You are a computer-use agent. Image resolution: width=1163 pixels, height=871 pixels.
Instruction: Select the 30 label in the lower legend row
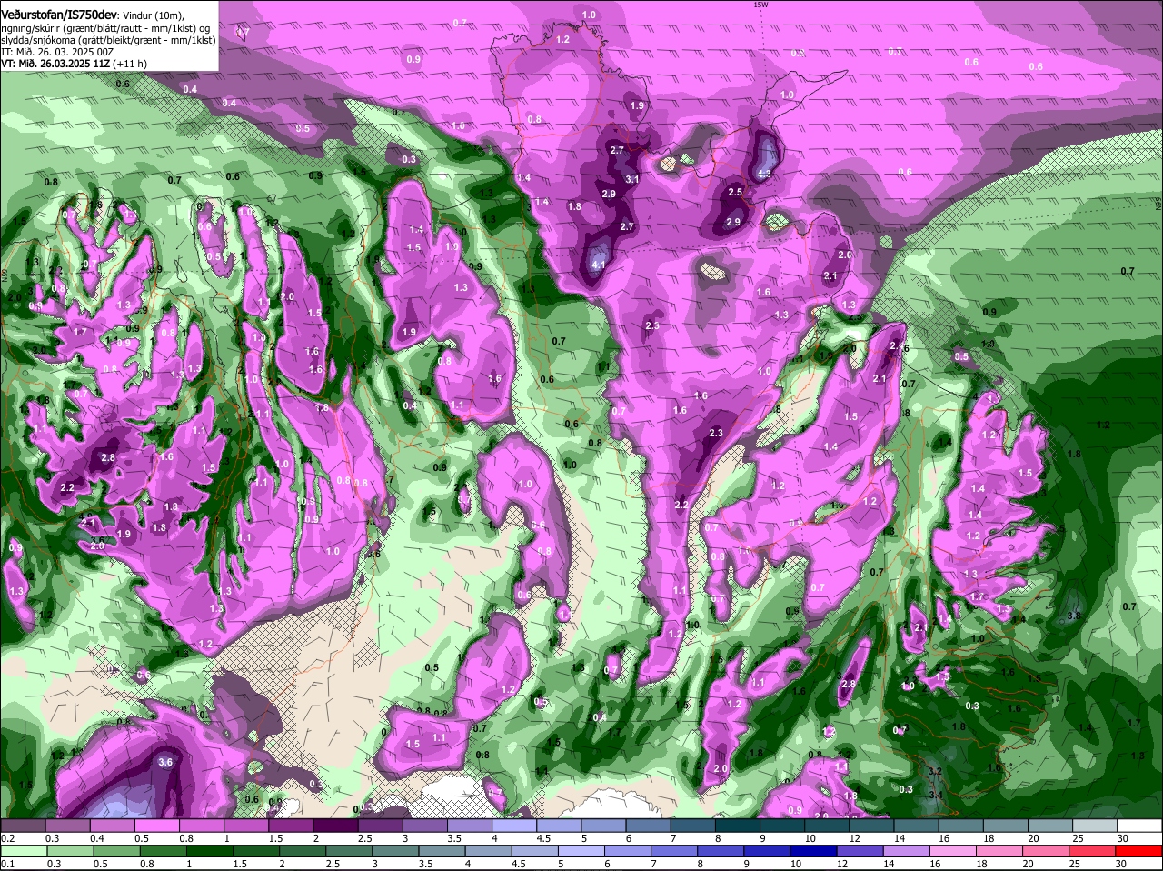[x=1121, y=864]
